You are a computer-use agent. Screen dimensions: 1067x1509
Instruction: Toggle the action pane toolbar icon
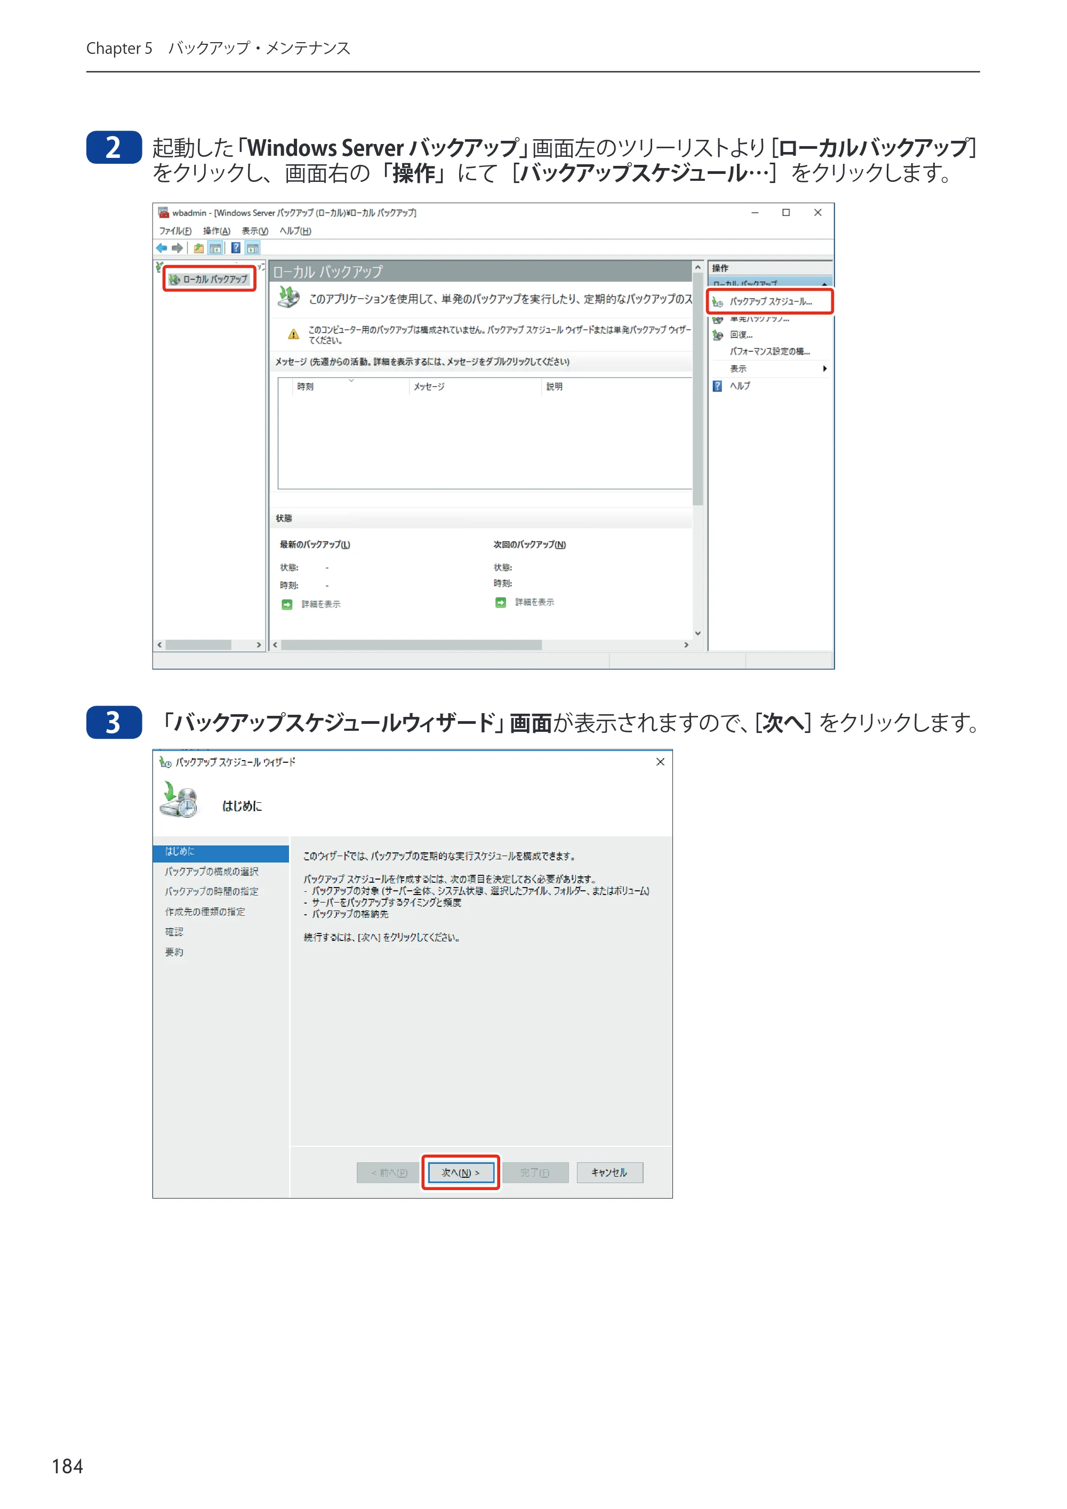point(253,249)
